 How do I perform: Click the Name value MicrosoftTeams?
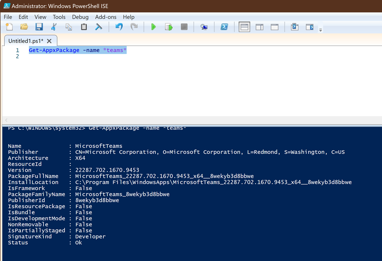(99, 146)
